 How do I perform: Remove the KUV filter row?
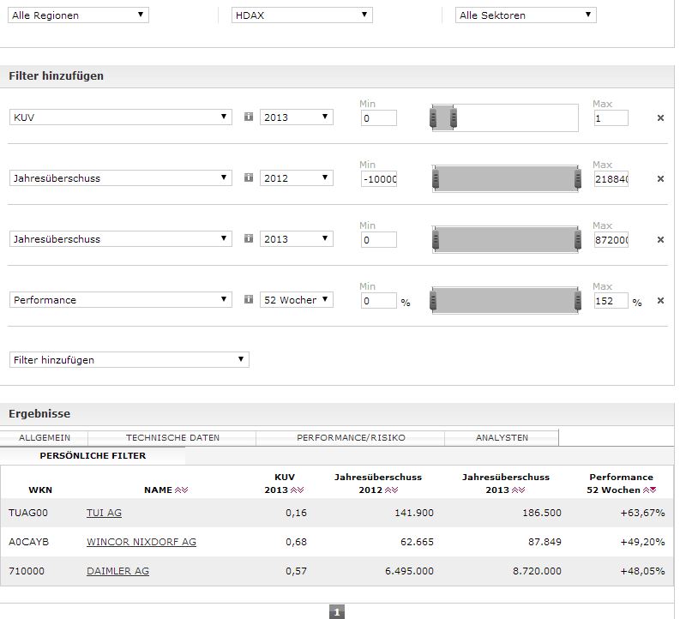coord(660,118)
